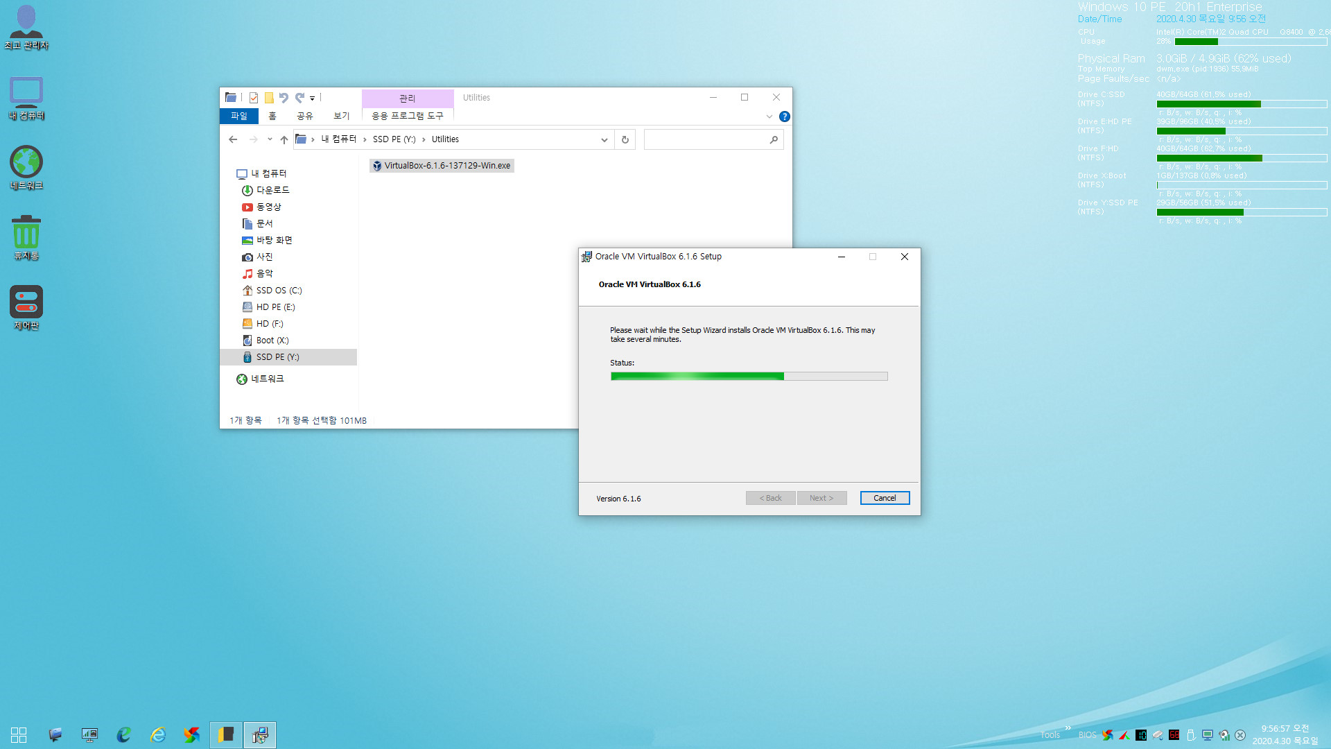
Task: Switch to the 홈 ribbon tab
Action: tap(272, 116)
